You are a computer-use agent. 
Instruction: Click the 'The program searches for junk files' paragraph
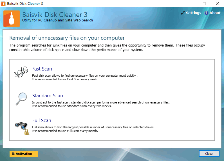click(x=107, y=48)
